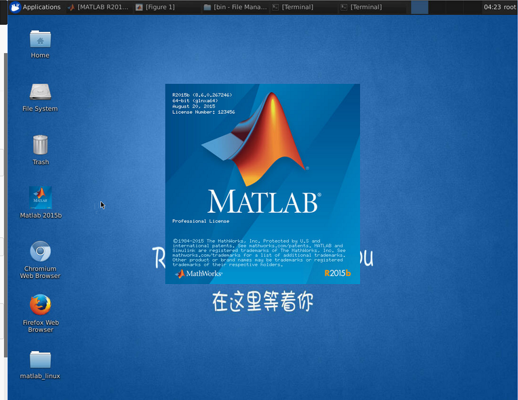This screenshot has height=400, width=518.
Task: Click the R2015b badge on splash screen
Action: click(337, 273)
